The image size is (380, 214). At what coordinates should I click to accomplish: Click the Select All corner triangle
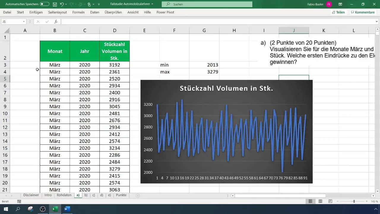point(7,31)
